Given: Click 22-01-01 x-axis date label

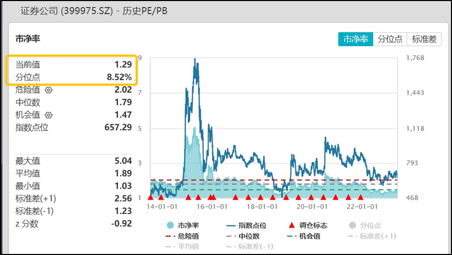Looking at the screenshot, I should [x=362, y=207].
